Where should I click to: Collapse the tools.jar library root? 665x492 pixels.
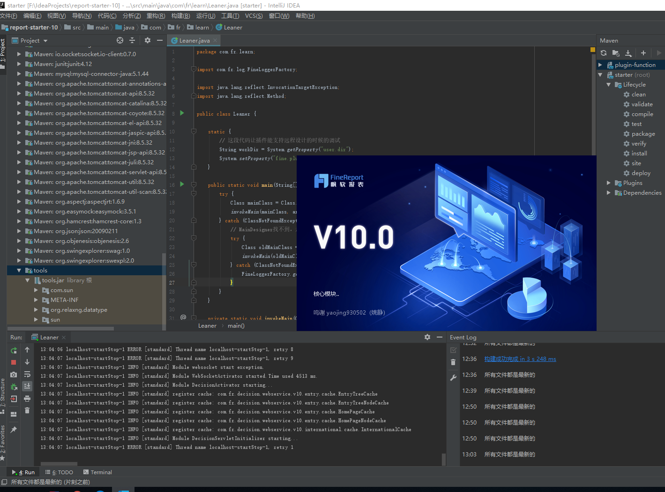click(x=28, y=280)
